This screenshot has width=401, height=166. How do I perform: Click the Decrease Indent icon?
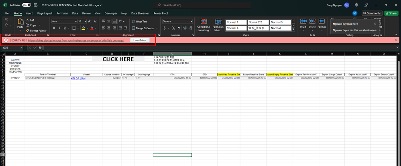[x=120, y=28]
